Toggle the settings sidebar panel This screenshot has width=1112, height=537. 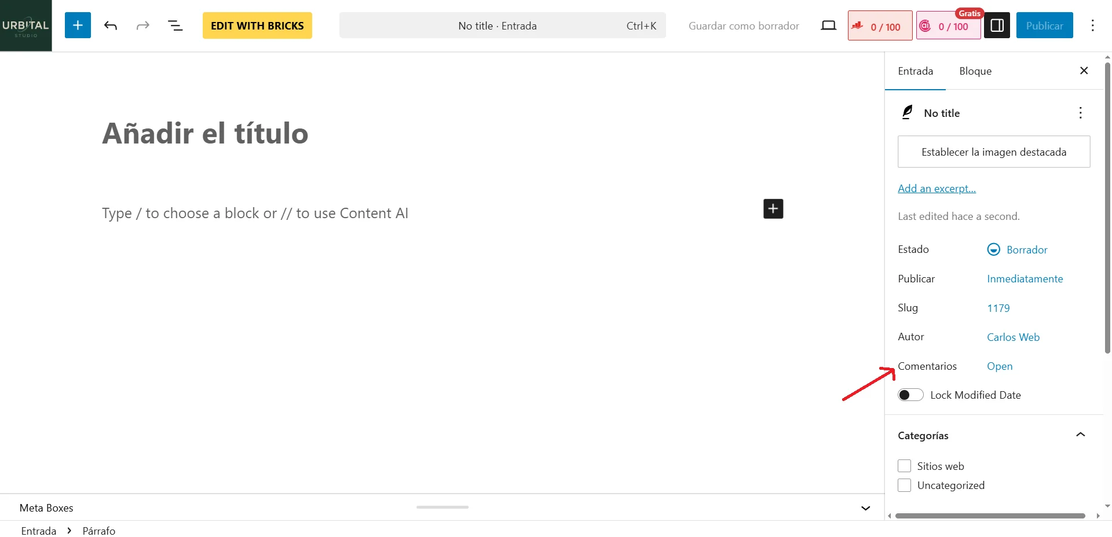tap(997, 25)
